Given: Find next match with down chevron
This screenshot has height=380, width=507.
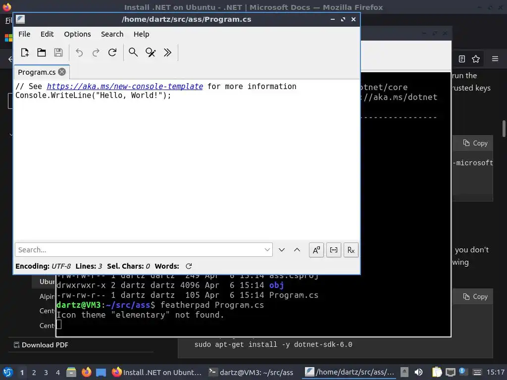Looking at the screenshot, I should 282,250.
